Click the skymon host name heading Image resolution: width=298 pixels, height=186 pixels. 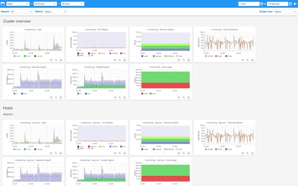8,114
